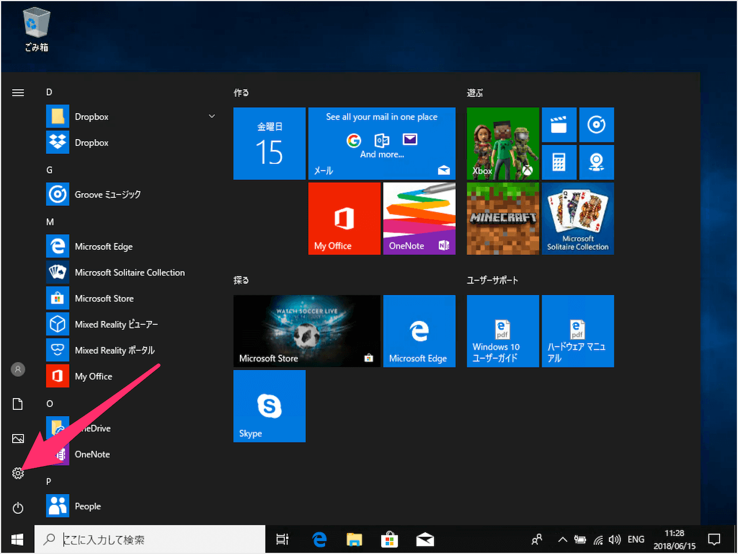Jump to letter M section header

pyautogui.click(x=50, y=222)
